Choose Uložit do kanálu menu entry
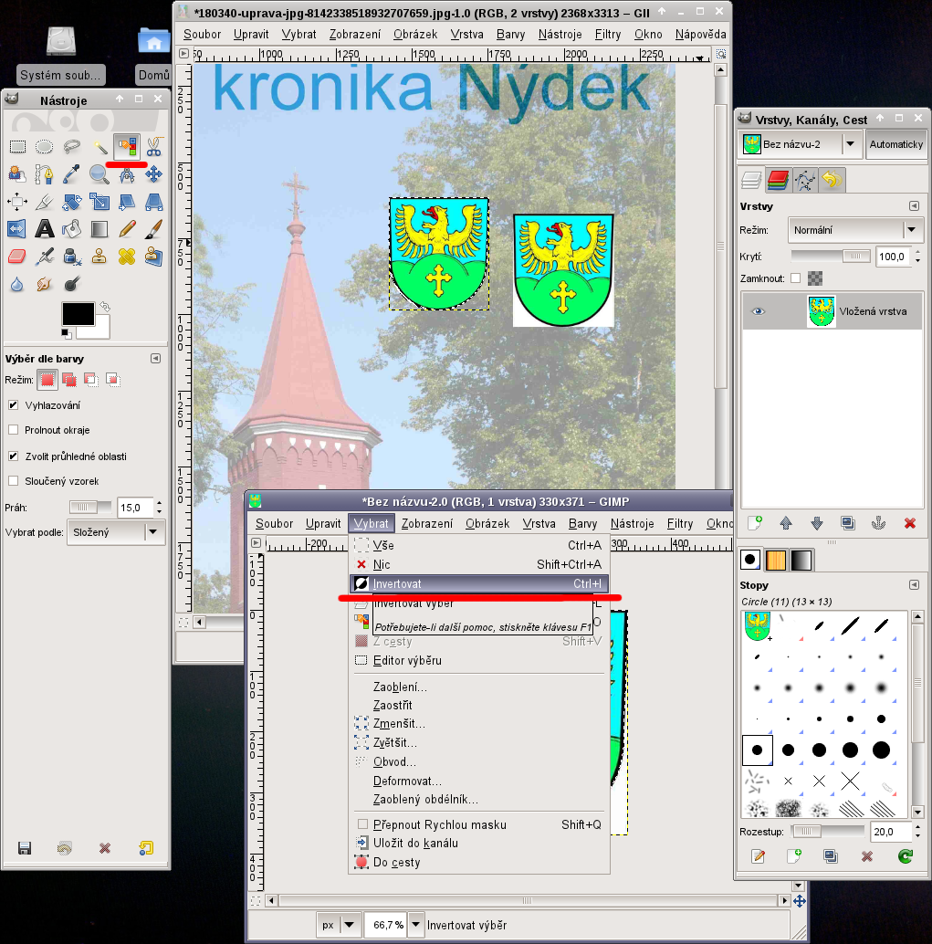Image resolution: width=932 pixels, height=944 pixels. coord(479,843)
